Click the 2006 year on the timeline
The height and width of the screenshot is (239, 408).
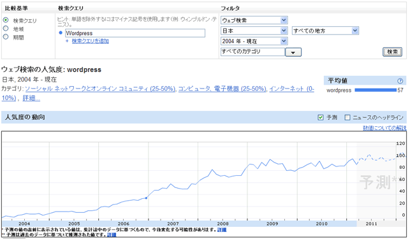point(123,224)
